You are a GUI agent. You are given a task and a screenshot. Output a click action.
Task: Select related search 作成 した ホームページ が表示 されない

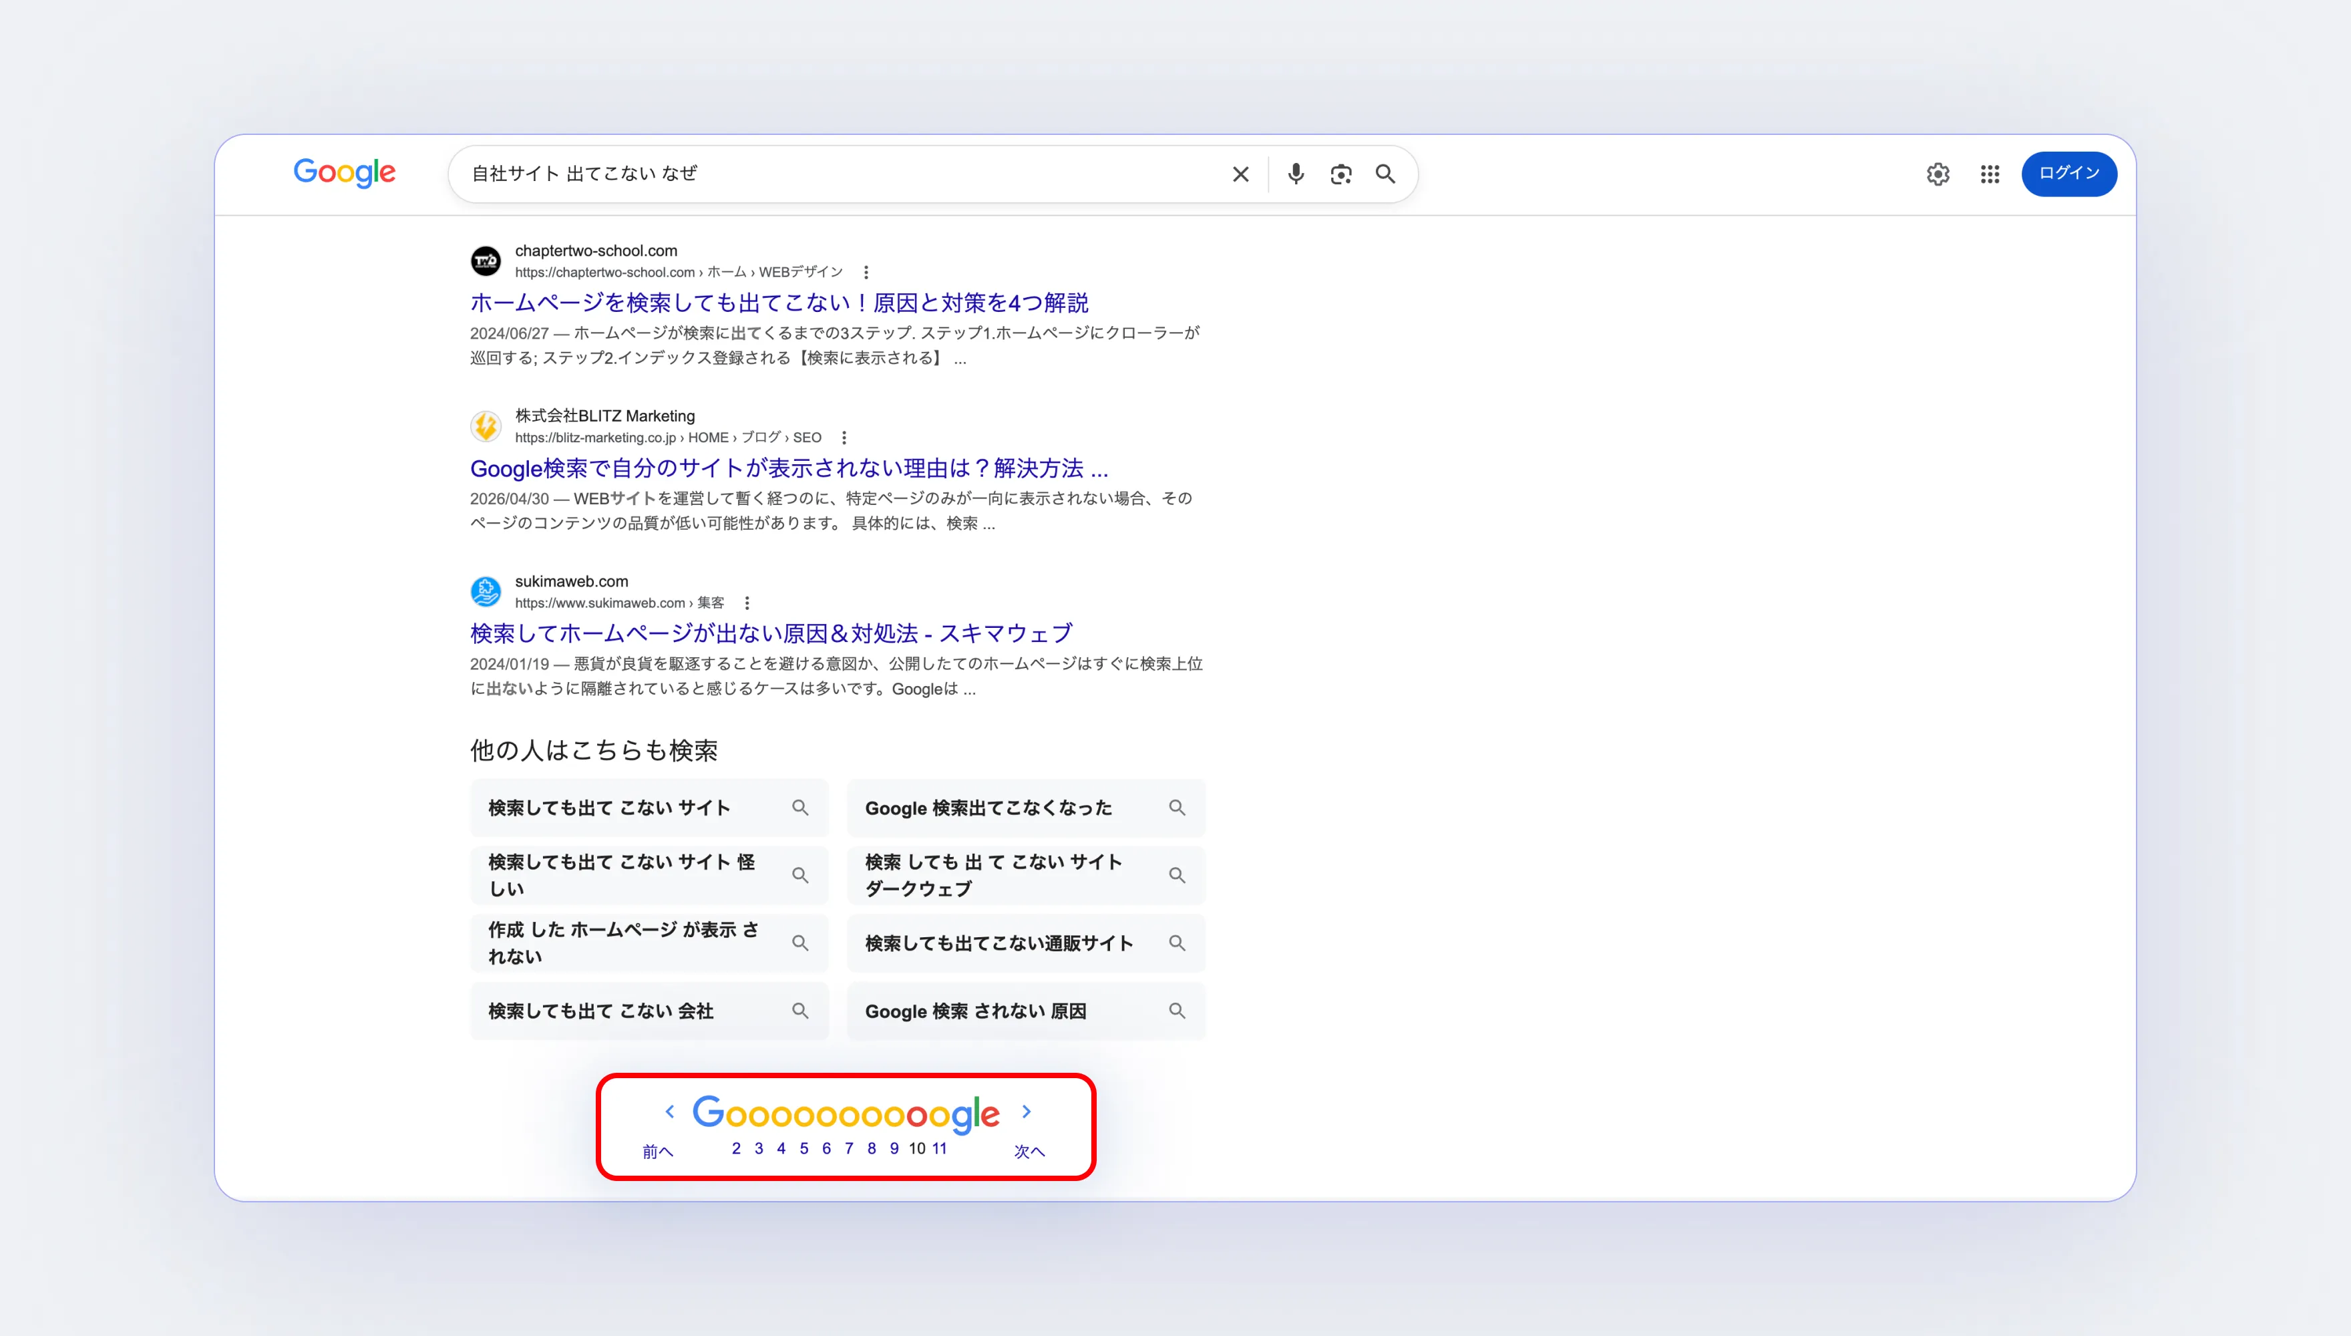(x=649, y=943)
